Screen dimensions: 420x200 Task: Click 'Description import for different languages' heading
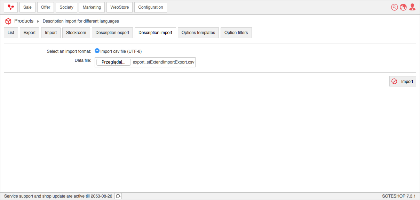tap(81, 21)
